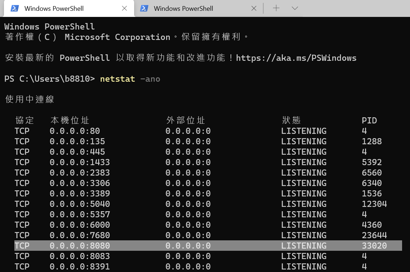Click the 外部位址 column header
This screenshot has height=272, width=410.
(x=186, y=120)
